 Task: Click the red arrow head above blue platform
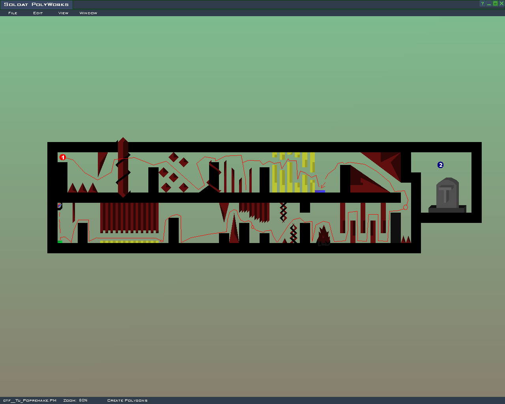322,187
